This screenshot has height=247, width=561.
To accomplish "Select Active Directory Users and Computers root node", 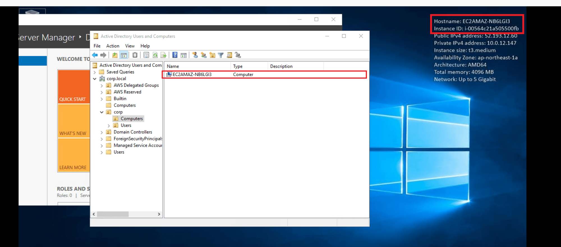I will coord(130,65).
